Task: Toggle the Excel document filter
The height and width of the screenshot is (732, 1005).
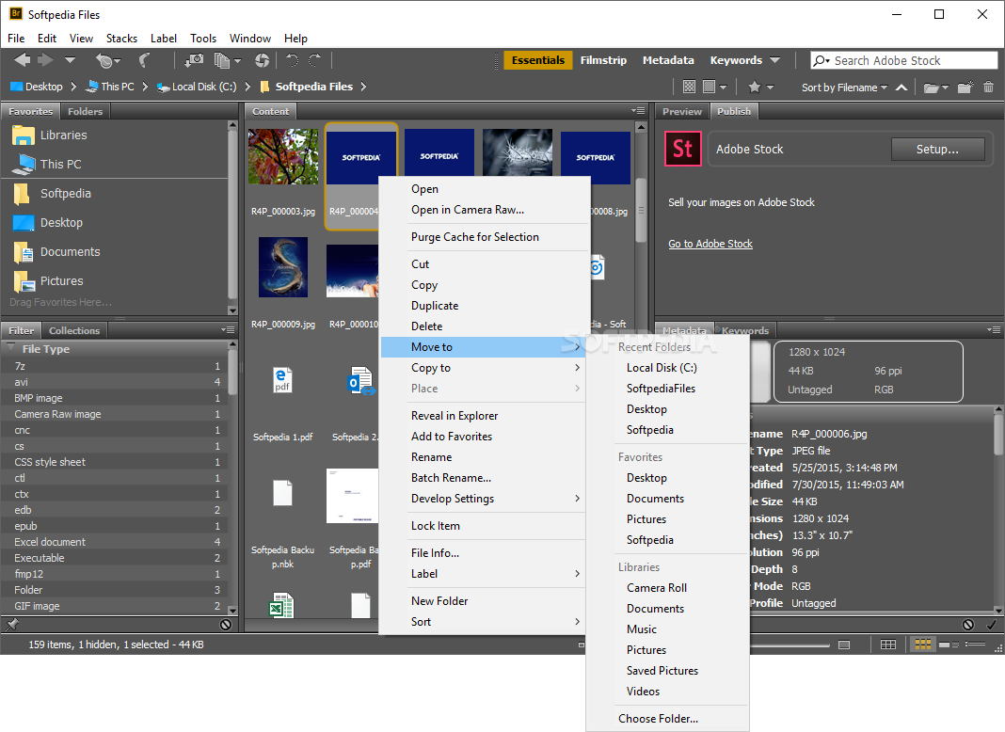Action: pyautogui.click(x=114, y=542)
